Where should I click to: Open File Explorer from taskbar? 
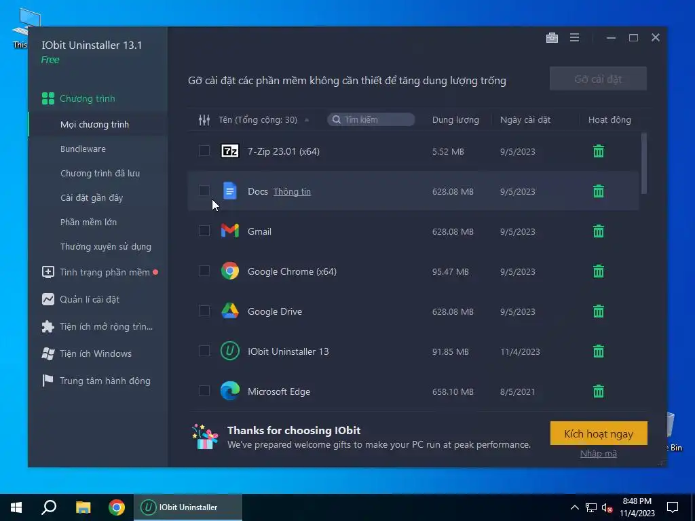[83, 507]
